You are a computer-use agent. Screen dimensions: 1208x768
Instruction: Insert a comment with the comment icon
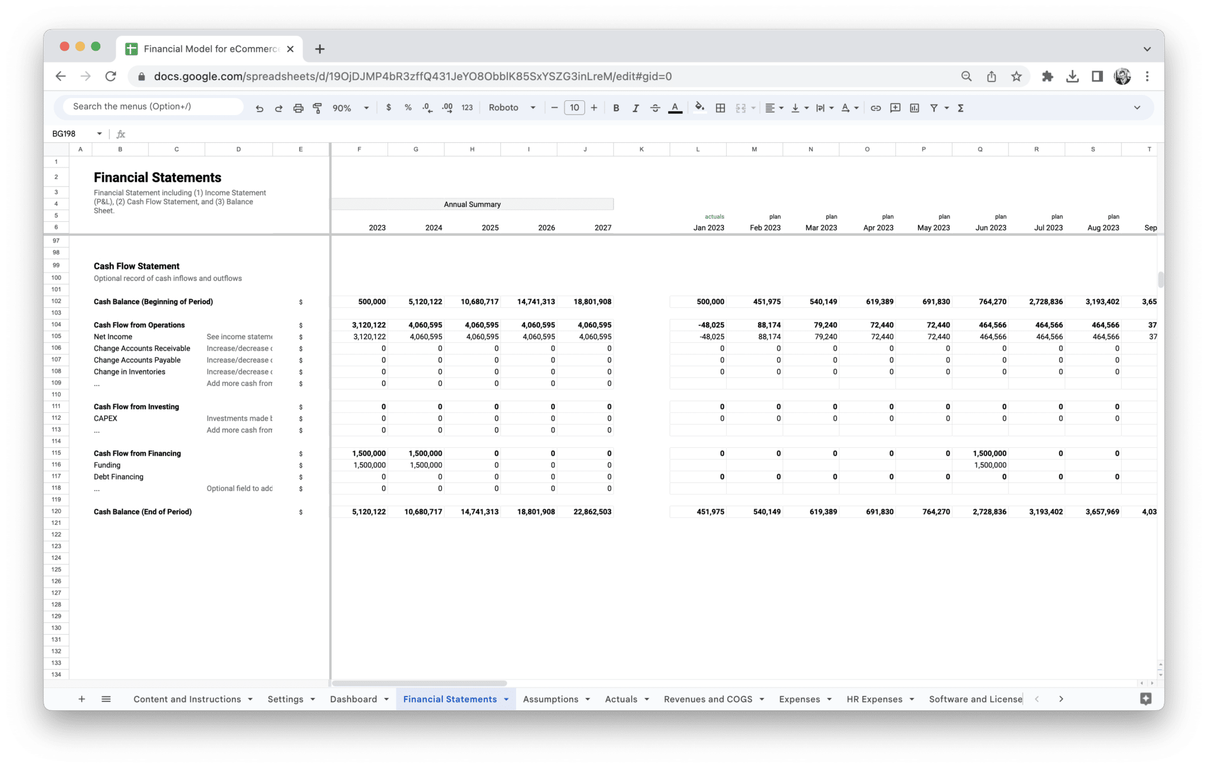point(895,108)
